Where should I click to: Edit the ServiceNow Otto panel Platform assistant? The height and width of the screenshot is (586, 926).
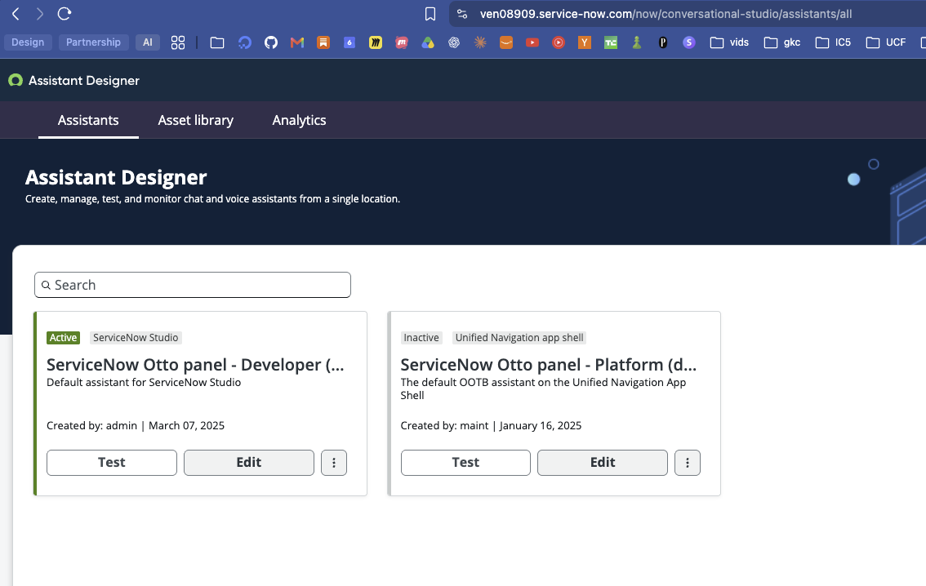pyautogui.click(x=603, y=463)
